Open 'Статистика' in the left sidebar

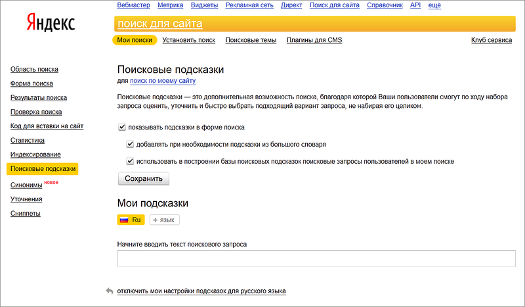tap(28, 140)
